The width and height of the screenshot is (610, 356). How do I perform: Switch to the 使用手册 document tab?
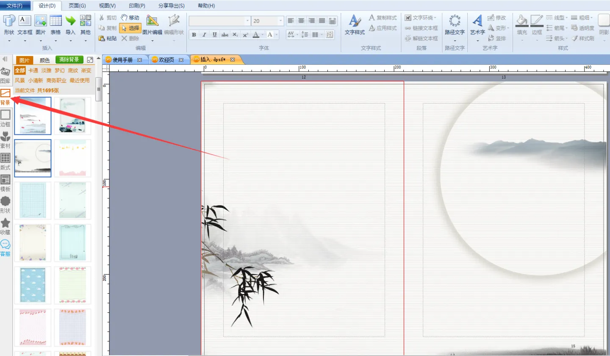coord(123,60)
